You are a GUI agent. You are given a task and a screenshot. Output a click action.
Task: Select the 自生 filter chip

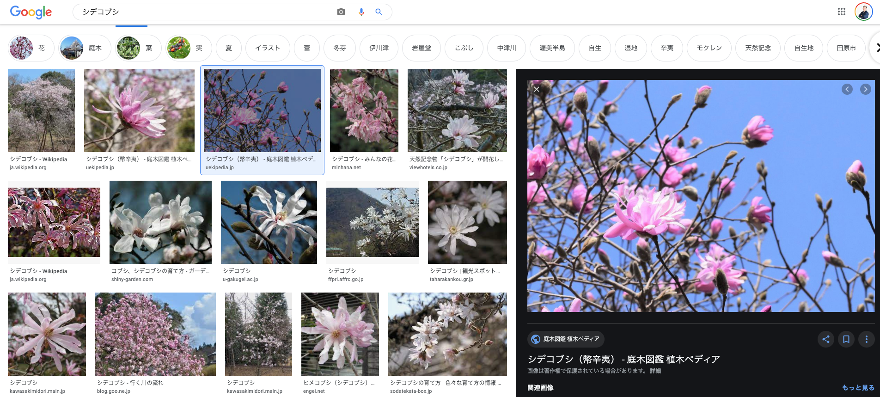[595, 48]
